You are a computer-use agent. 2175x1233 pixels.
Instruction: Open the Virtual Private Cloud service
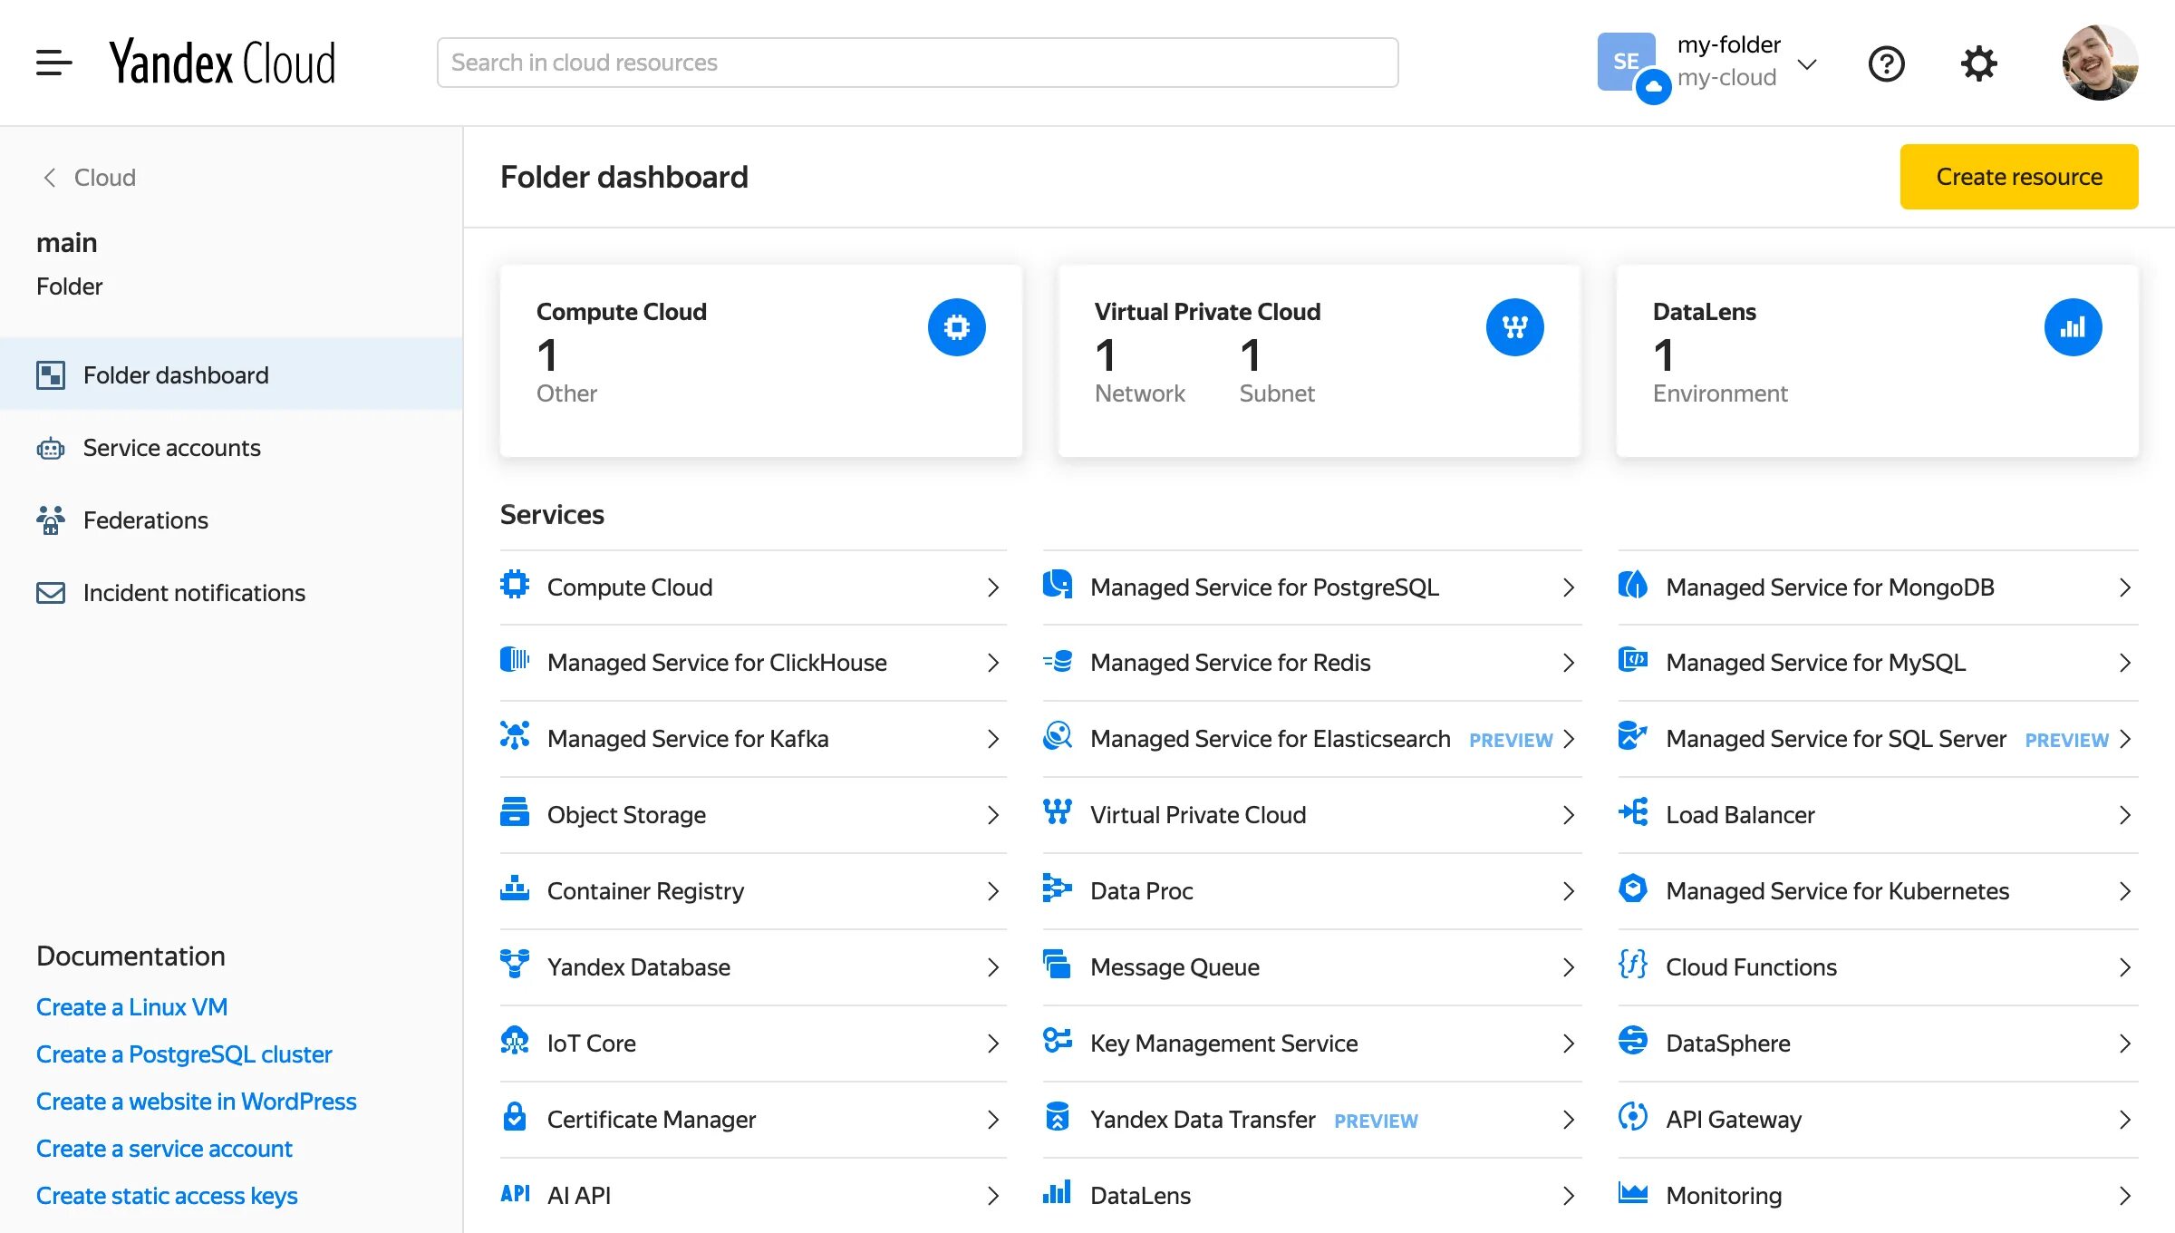click(1312, 815)
